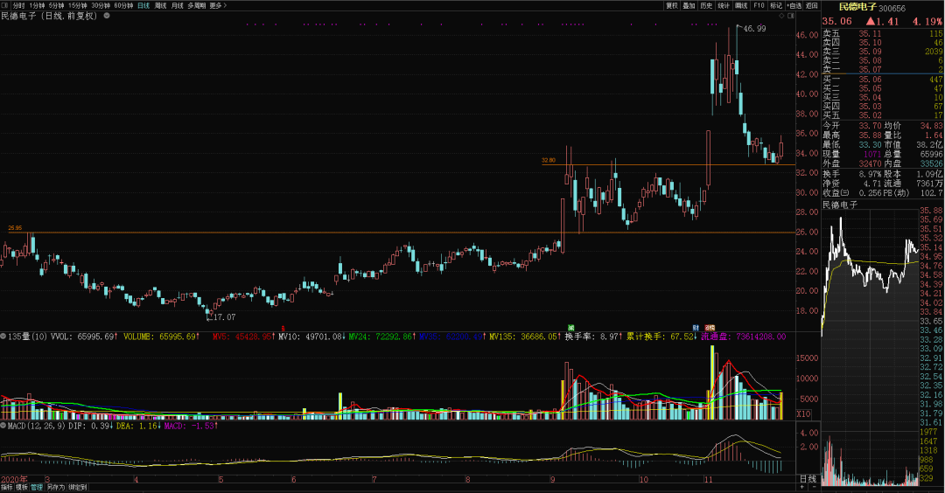The width and height of the screenshot is (945, 493).
Task: Click the 46.99 high price label
Action: [754, 28]
